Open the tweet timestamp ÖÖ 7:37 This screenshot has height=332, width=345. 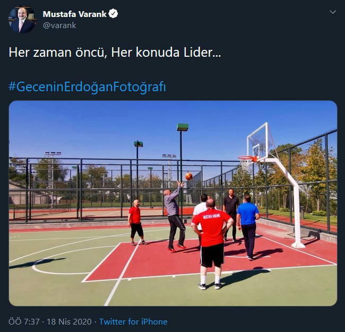point(24,322)
